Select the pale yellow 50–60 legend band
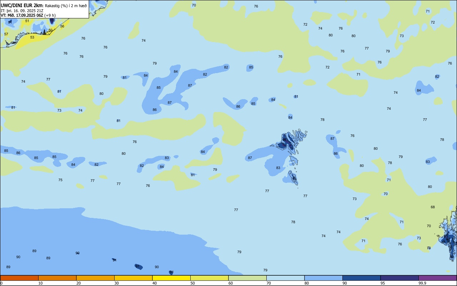The height and width of the screenshot is (286, 457). pyautogui.click(x=209, y=278)
